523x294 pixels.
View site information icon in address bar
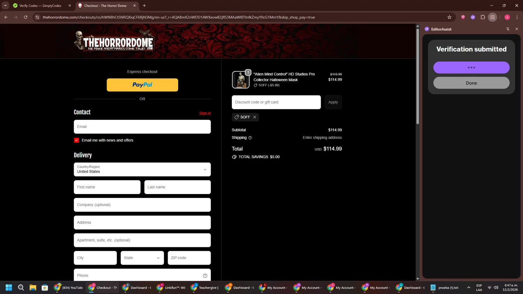tap(37, 17)
